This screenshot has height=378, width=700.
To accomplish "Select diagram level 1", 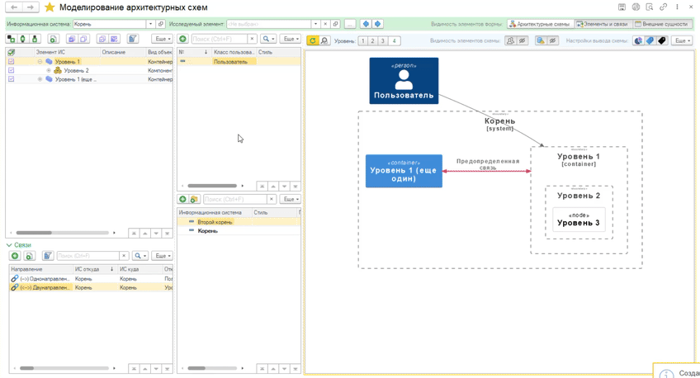I will point(363,40).
